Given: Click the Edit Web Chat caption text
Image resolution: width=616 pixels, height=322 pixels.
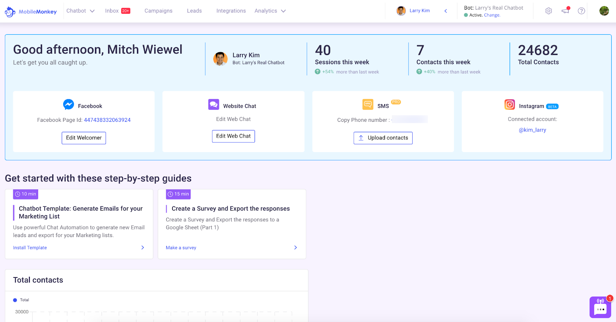Looking at the screenshot, I should (233, 119).
